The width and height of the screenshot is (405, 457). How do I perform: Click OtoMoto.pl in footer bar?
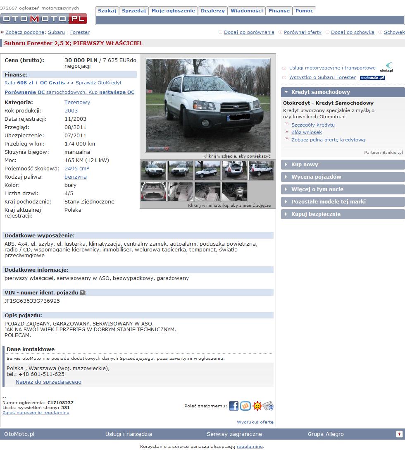19,434
